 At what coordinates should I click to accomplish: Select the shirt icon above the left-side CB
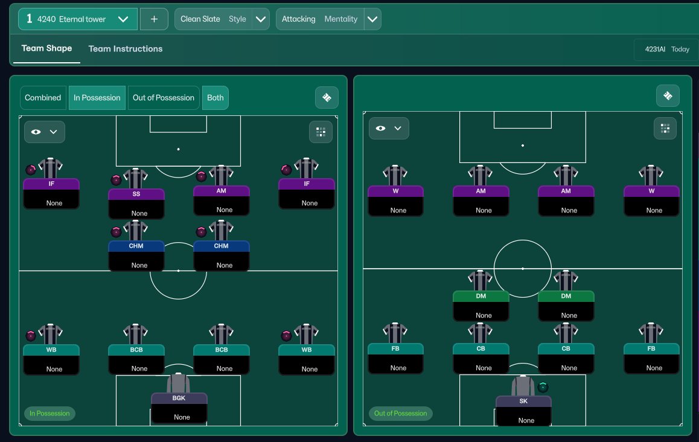pyautogui.click(x=480, y=333)
